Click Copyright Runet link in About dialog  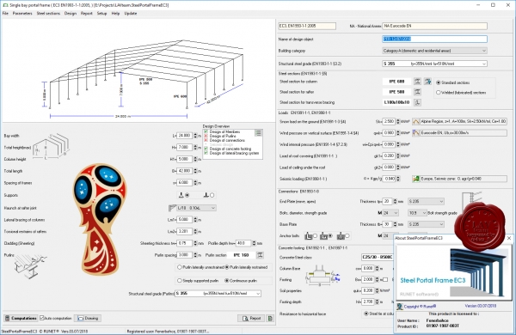(x=420, y=306)
